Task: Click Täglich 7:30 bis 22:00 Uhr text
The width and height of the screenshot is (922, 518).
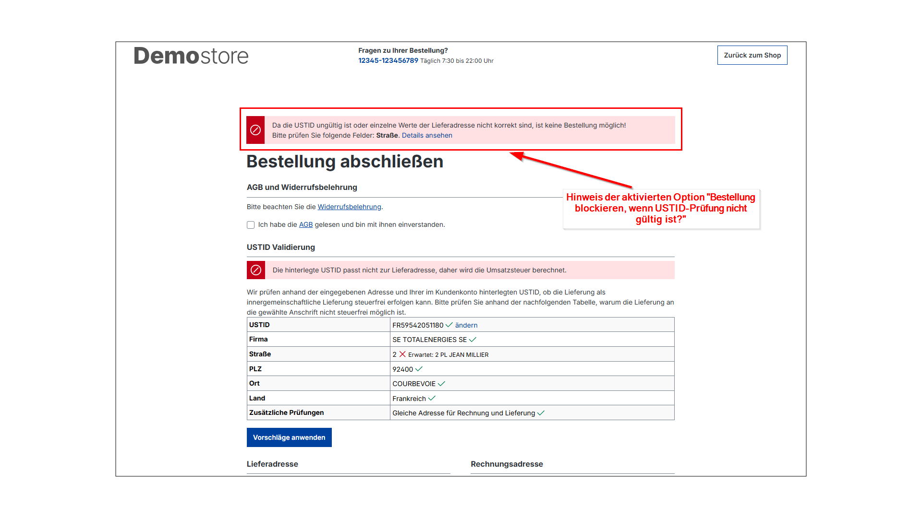Action: pos(457,61)
